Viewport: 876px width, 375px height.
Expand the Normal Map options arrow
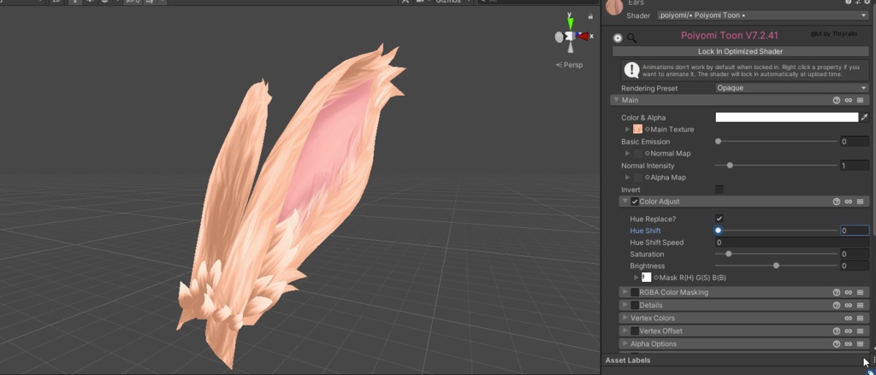(x=627, y=154)
